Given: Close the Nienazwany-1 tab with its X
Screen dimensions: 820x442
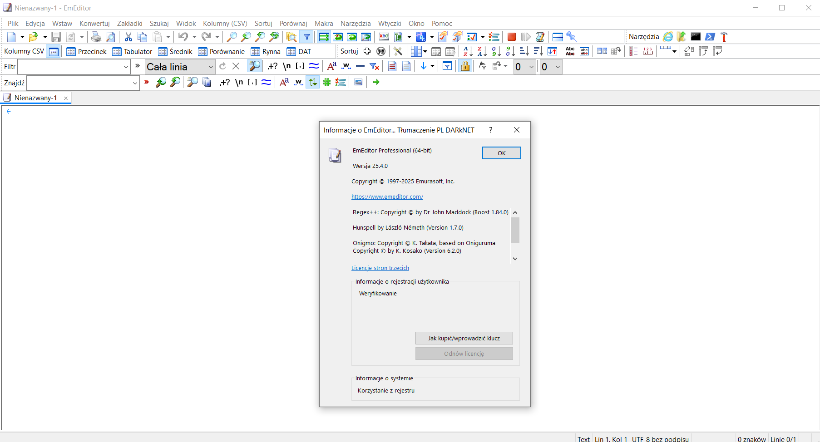Looking at the screenshot, I should (x=66, y=98).
